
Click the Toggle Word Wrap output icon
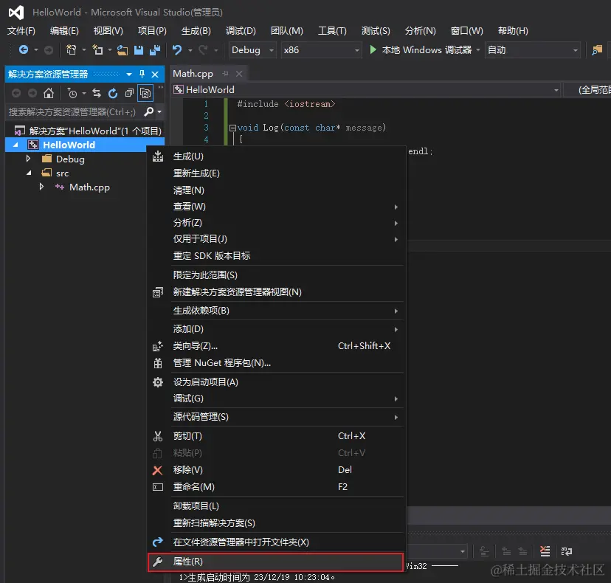tap(566, 551)
